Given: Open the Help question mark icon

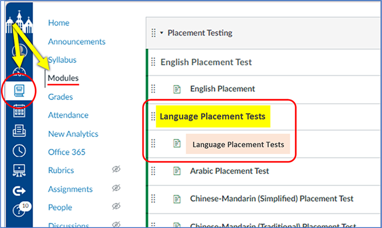Looking at the screenshot, I should click(x=19, y=211).
